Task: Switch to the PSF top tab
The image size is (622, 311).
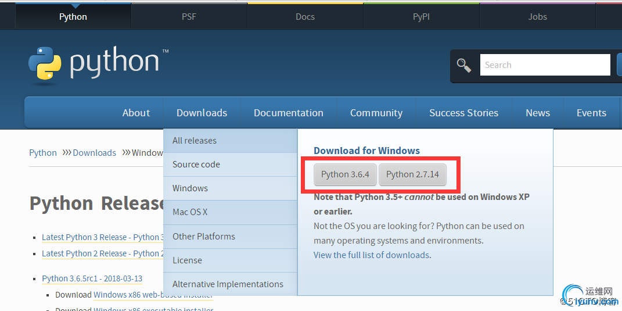Action: tap(189, 17)
